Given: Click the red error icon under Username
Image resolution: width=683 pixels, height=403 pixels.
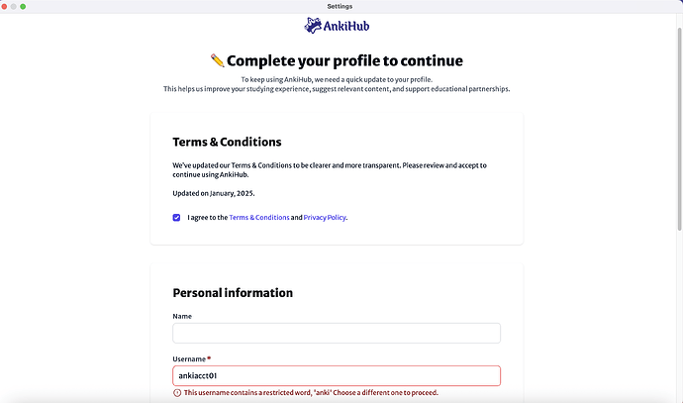Looking at the screenshot, I should pyautogui.click(x=177, y=392).
